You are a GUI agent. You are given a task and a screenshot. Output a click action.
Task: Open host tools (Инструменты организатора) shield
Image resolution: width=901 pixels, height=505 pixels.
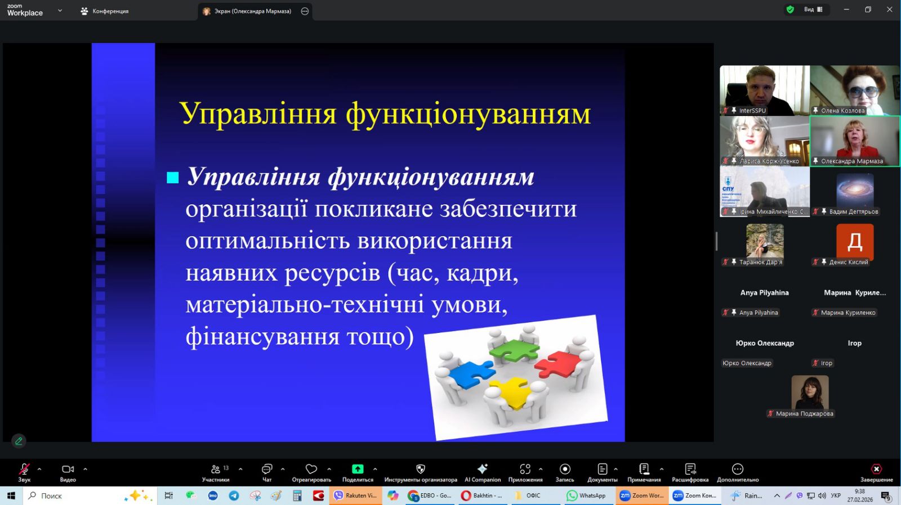coord(420,470)
